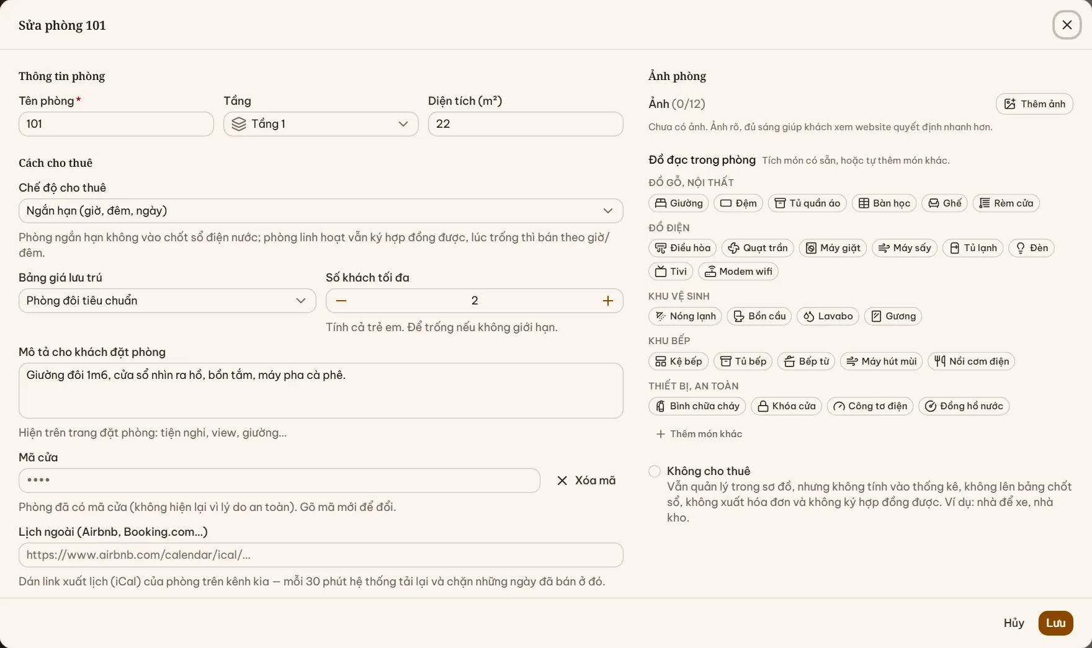This screenshot has height=648, width=1092.
Task: Toggle the Tủ lạnh chip
Action: (973, 248)
